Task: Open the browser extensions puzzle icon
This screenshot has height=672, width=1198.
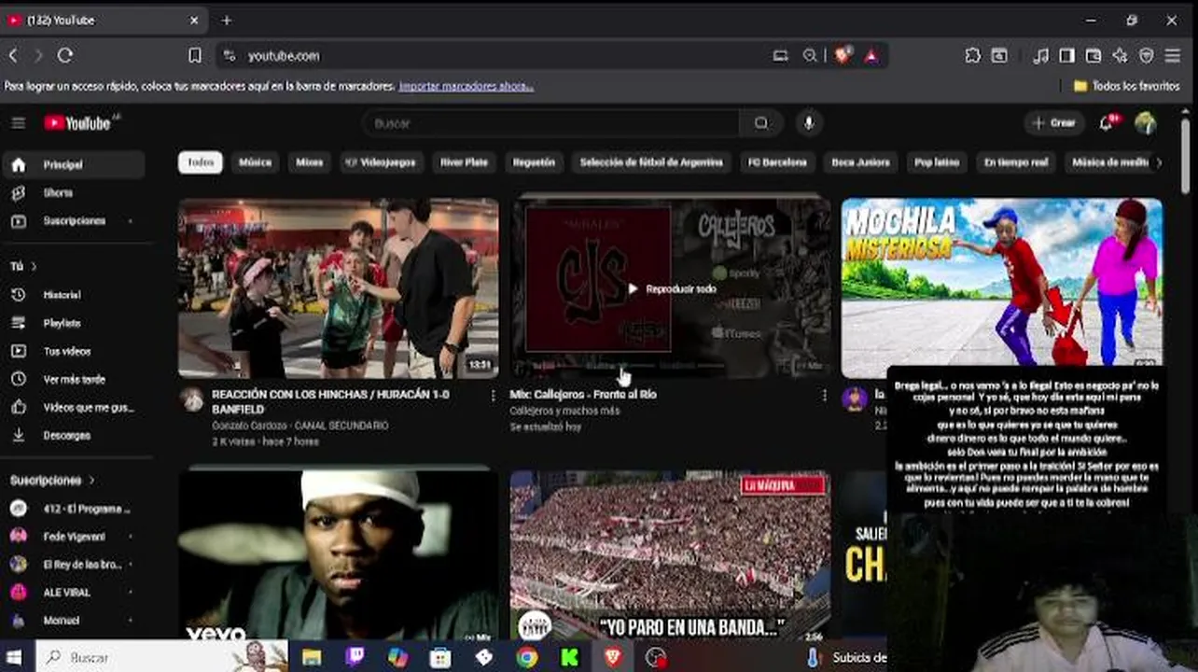Action: coord(972,56)
